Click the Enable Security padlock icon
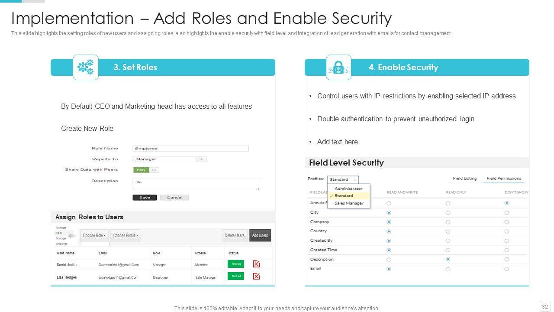Viewport: 554px width, 312px height. point(338,67)
